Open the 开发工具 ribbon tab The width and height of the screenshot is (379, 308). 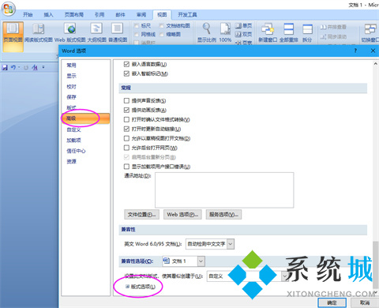click(x=187, y=15)
